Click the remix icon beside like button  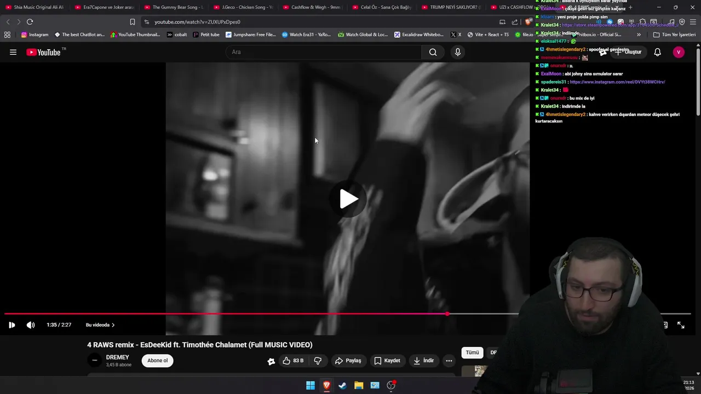click(x=271, y=361)
